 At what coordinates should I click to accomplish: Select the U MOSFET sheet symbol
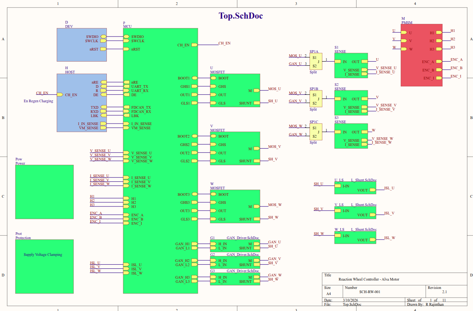click(x=235, y=90)
